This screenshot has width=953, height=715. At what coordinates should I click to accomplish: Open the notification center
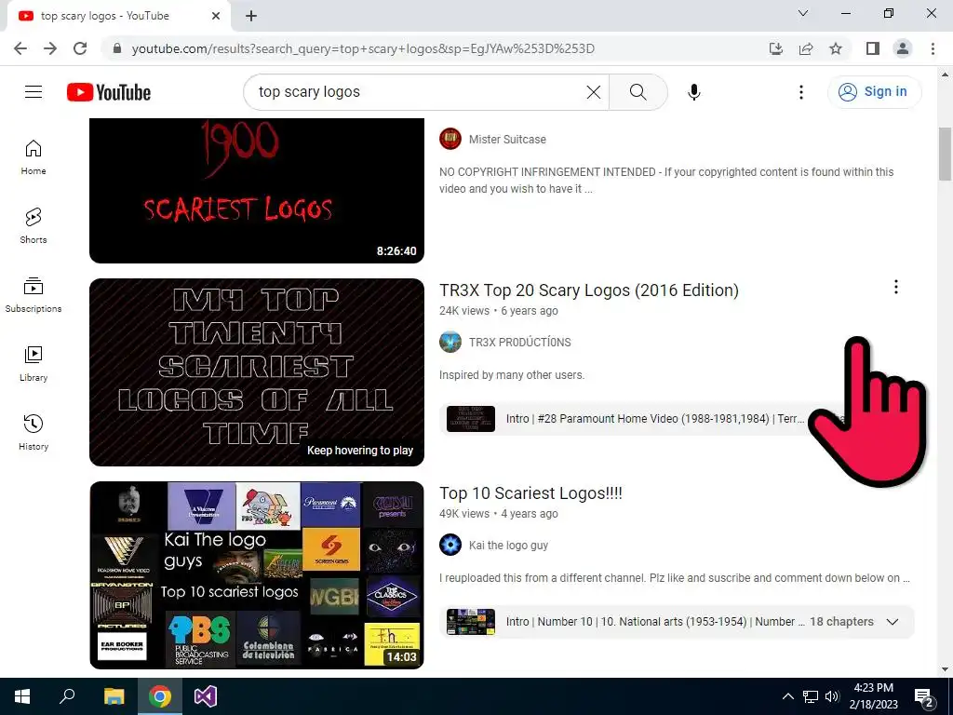tap(924, 697)
